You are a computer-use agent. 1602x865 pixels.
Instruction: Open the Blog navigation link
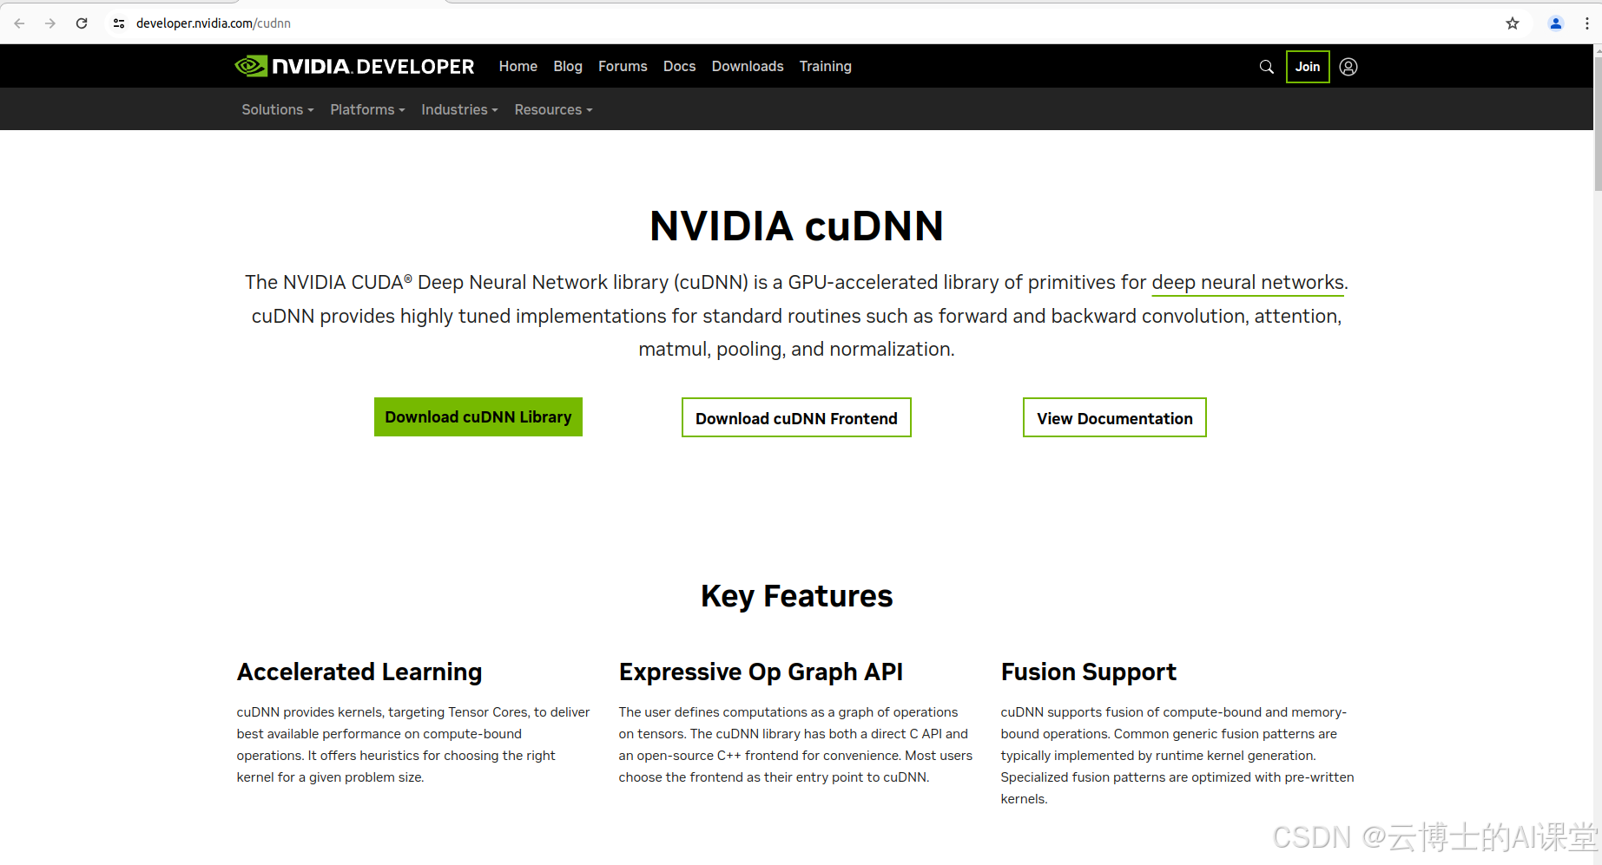pos(568,66)
